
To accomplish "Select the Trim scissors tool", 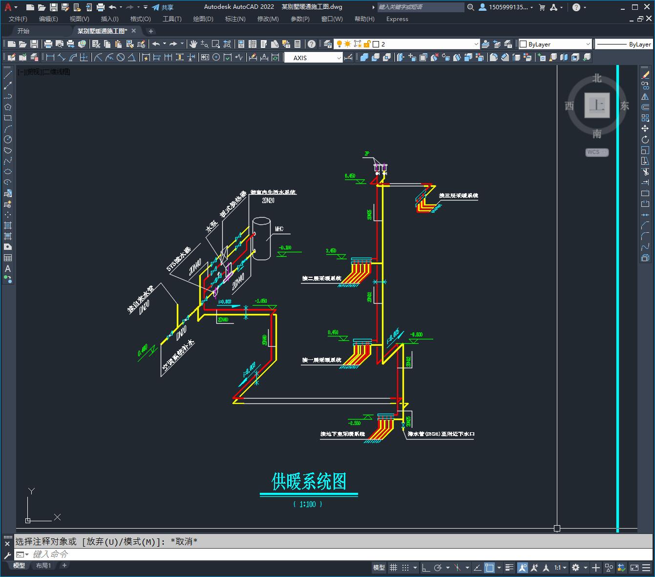I will [x=645, y=172].
